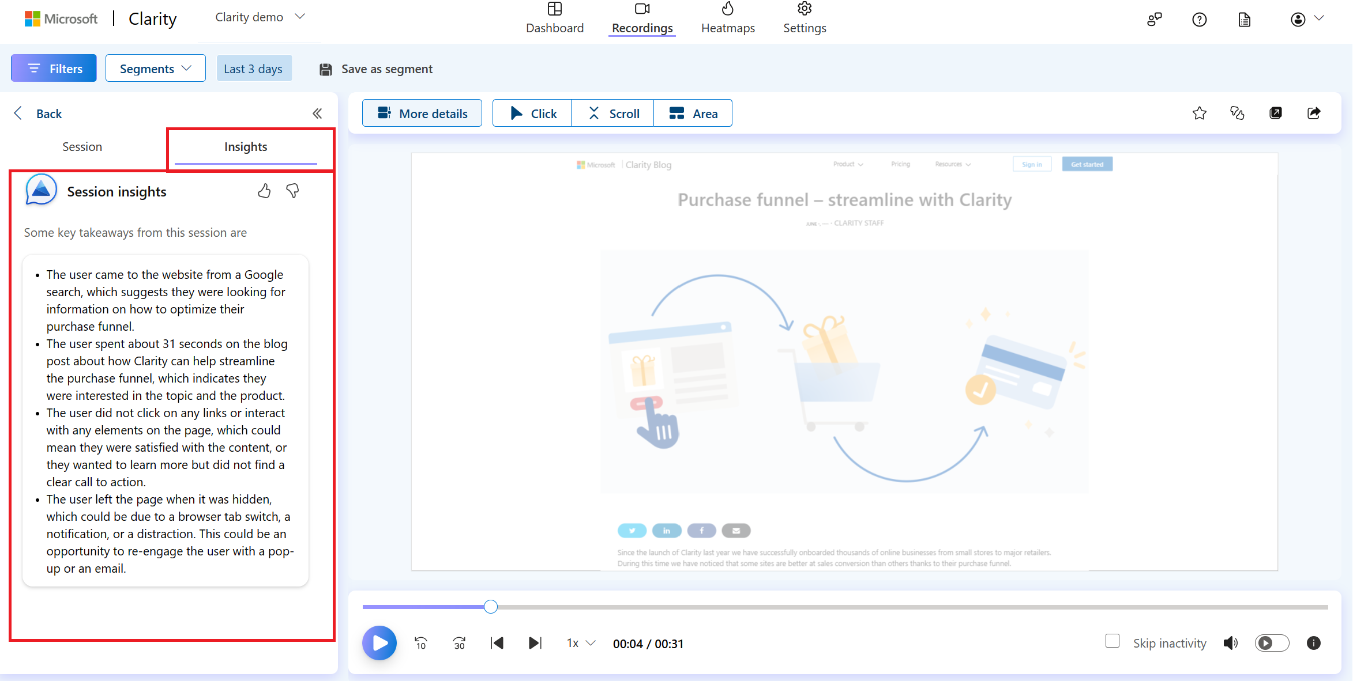Share this session recording

(1313, 113)
